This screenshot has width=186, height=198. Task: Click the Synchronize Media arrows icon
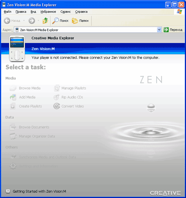pos(13,157)
